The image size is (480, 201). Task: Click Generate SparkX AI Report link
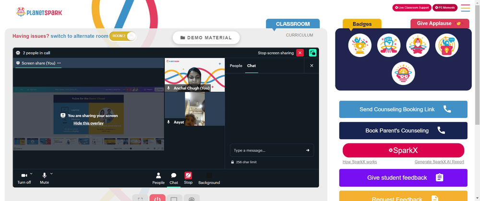(439, 162)
